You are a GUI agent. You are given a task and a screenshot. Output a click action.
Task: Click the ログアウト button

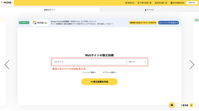click(x=192, y=3)
